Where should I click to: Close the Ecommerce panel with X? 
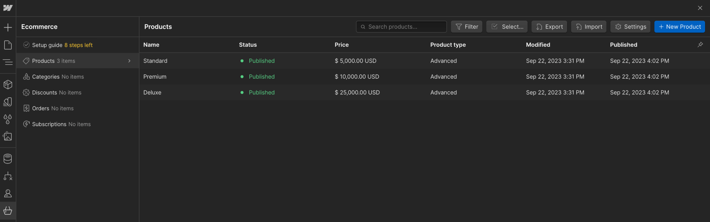[x=700, y=8]
